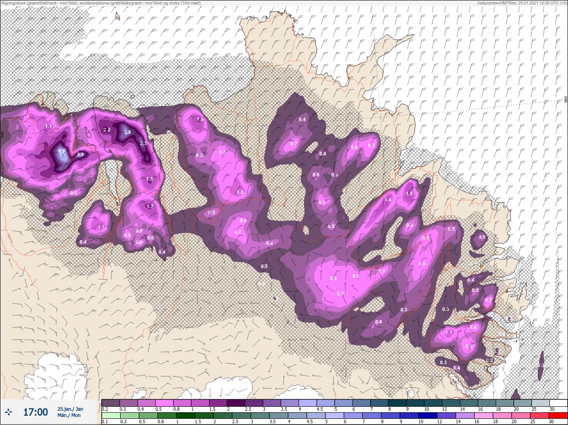Click the 3.3 precipitation value on the map
Image resolution: width=568 pixels, height=425 pixels.
(x=143, y=143)
